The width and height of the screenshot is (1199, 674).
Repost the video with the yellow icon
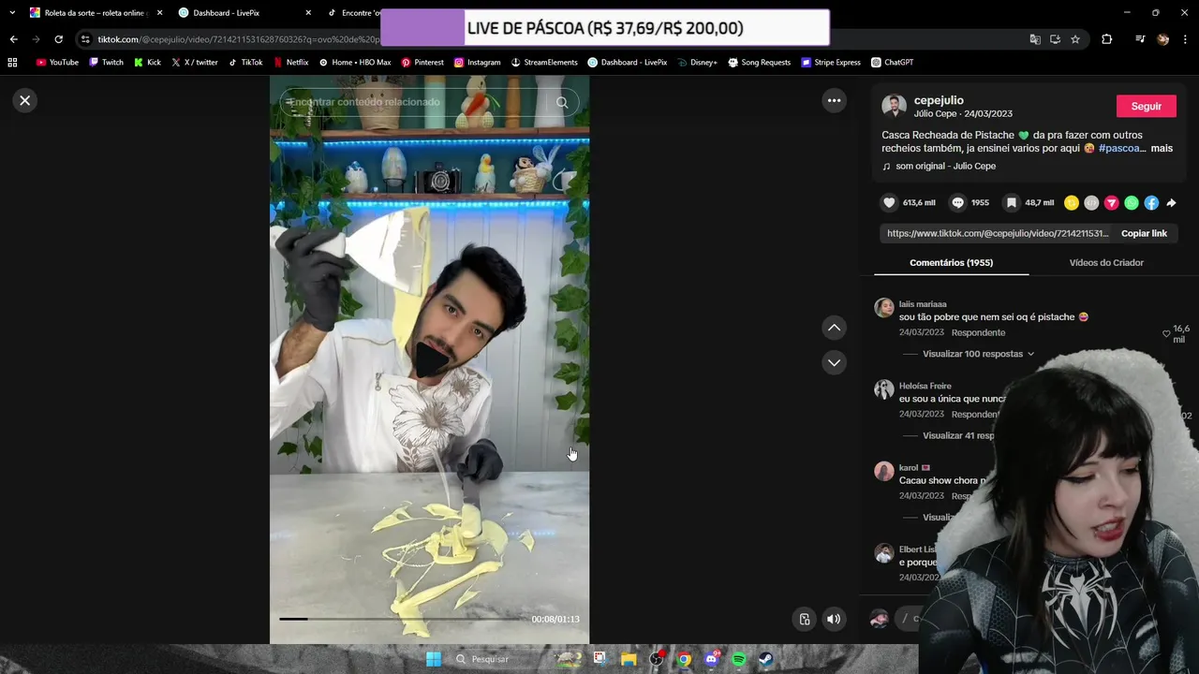point(1072,203)
